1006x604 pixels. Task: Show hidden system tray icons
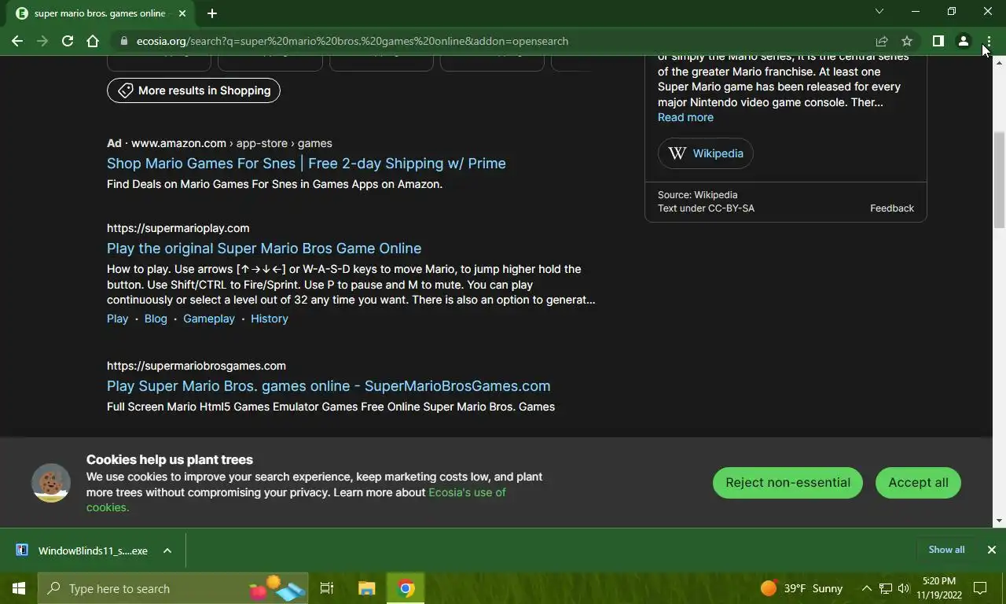866,588
